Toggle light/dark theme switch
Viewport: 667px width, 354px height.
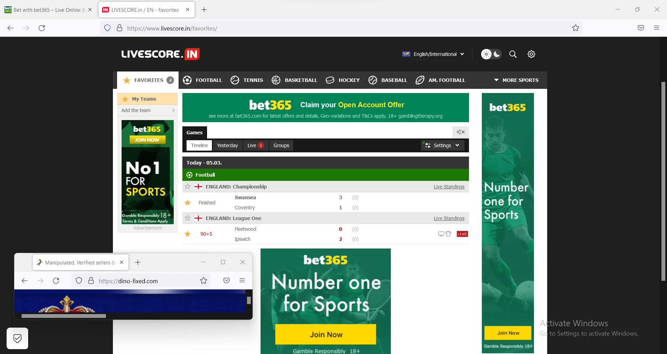491,54
